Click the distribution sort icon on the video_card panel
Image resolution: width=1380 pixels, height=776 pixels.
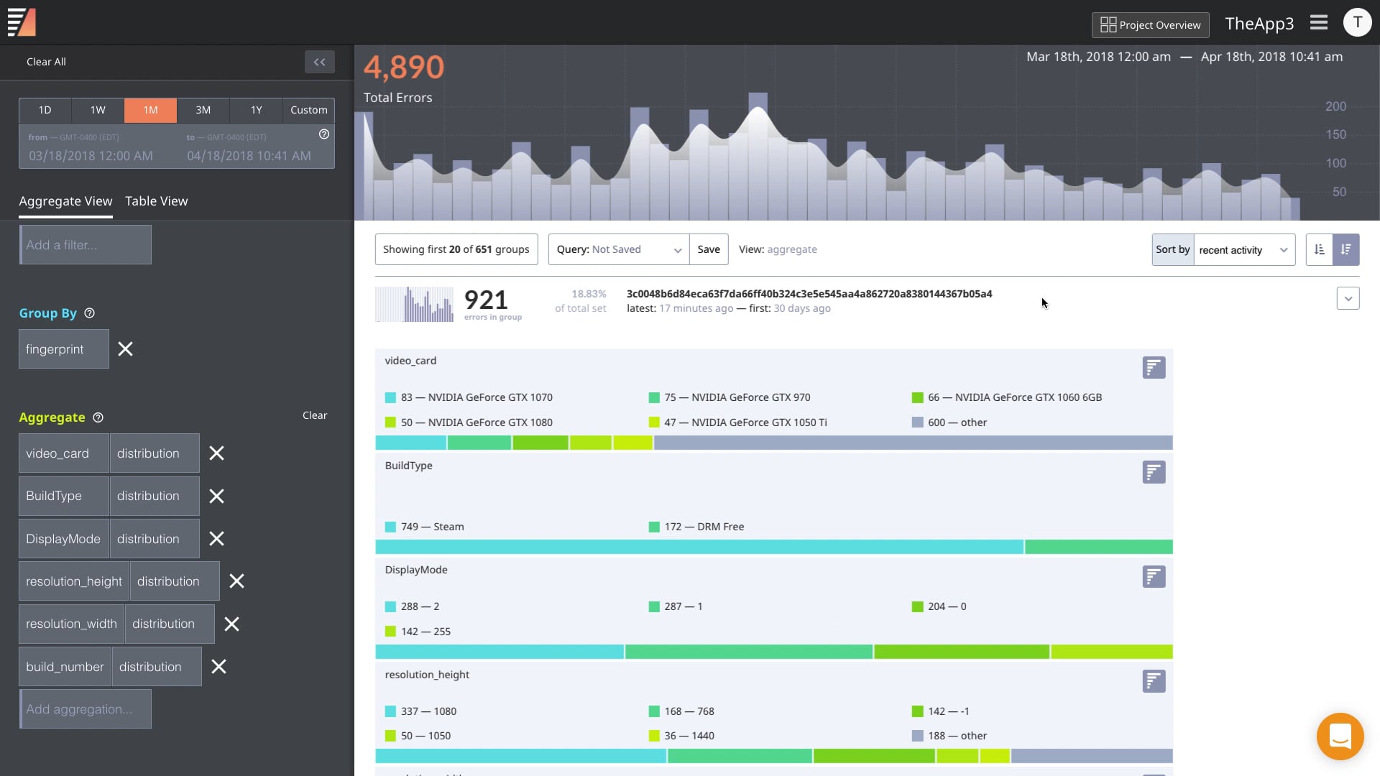1154,367
